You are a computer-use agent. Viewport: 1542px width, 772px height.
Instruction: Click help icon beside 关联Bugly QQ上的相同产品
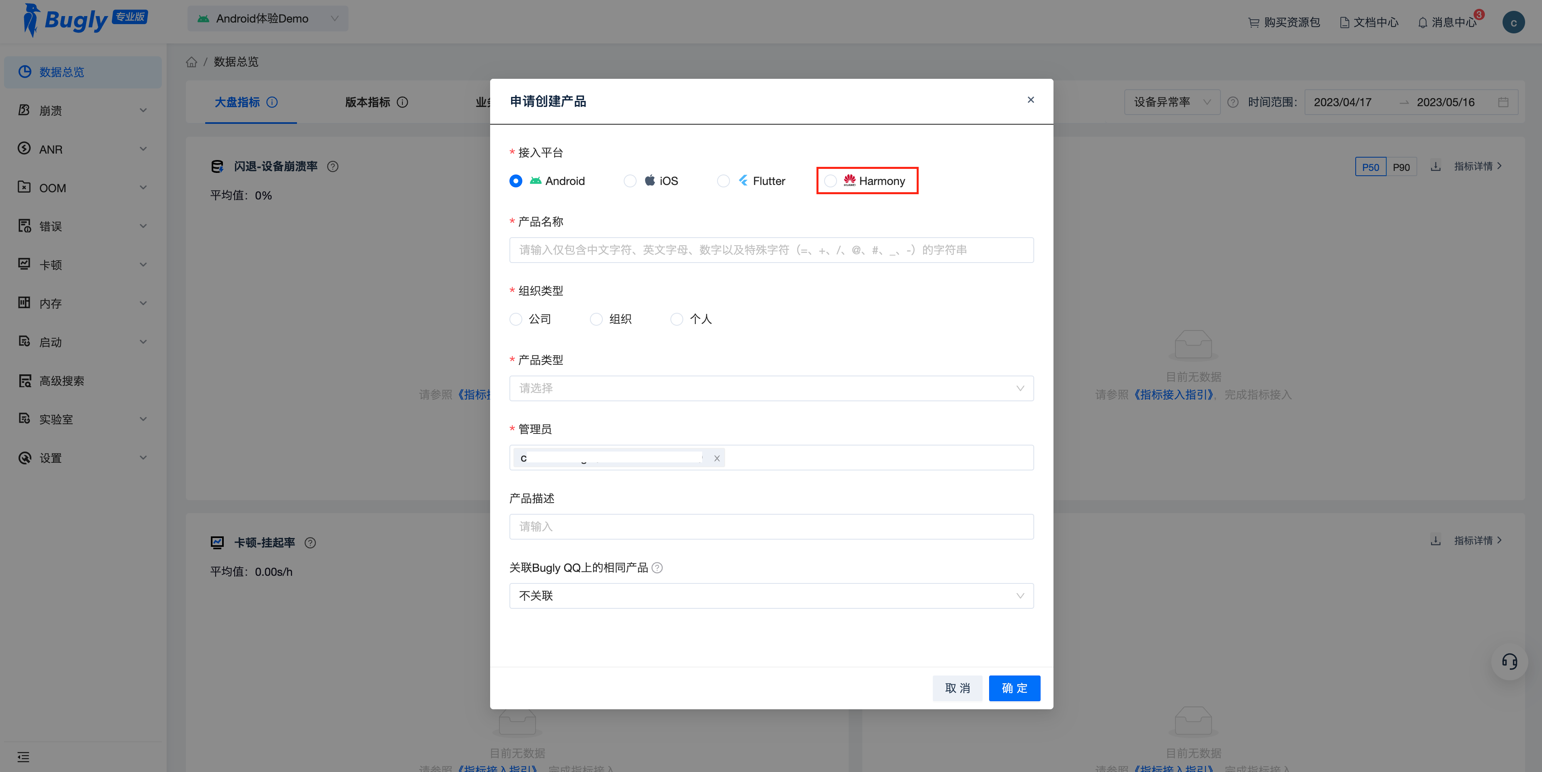point(657,567)
